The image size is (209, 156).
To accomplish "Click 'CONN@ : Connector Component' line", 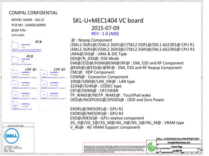I will (99, 77).
